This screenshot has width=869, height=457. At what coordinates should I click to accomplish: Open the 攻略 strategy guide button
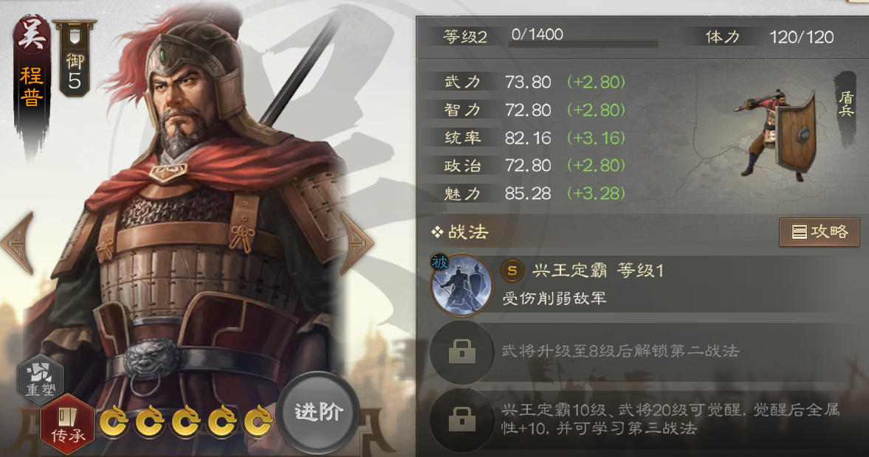(x=819, y=232)
